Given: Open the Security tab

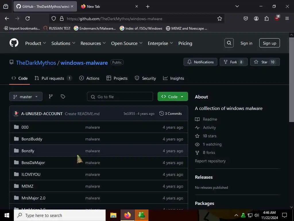Looking at the screenshot, I should 145,78.
